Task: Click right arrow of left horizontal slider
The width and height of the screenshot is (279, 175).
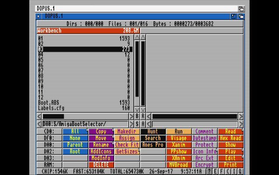Action: coord(131,116)
